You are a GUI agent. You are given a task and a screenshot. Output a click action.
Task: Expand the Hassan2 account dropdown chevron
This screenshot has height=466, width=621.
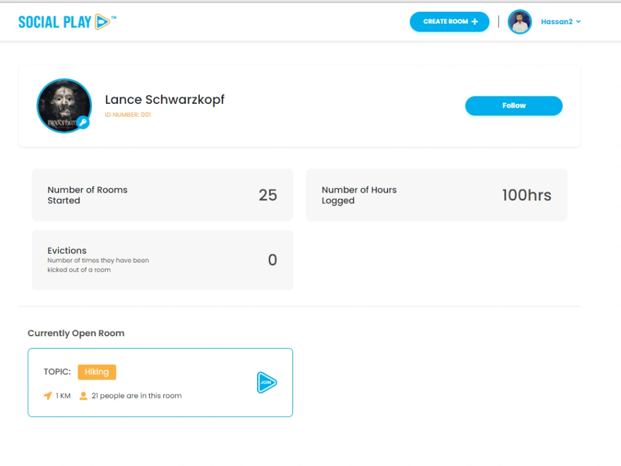tap(579, 22)
